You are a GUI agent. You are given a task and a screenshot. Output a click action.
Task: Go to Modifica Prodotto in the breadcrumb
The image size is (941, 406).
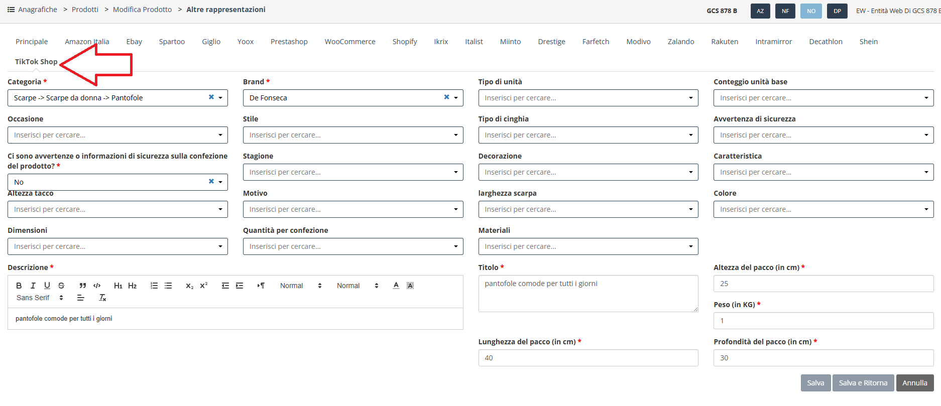[x=142, y=10]
